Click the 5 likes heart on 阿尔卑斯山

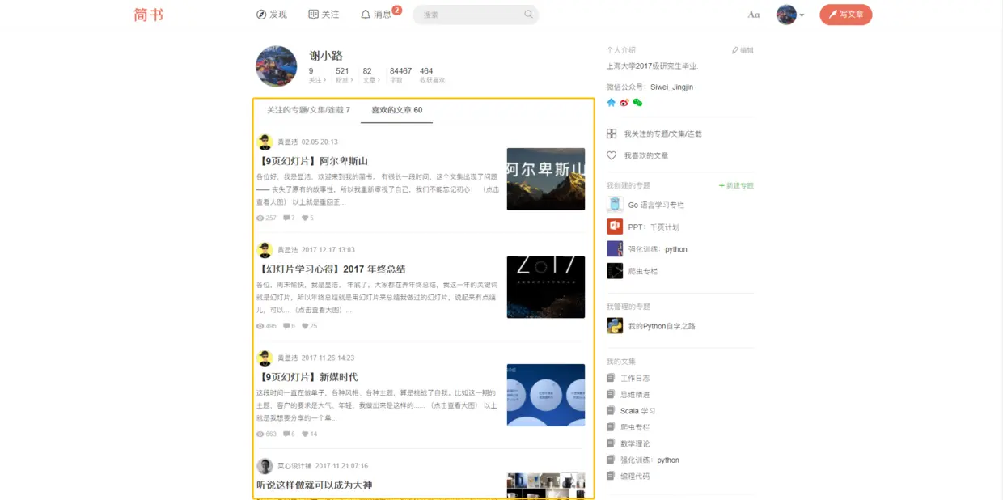point(306,218)
